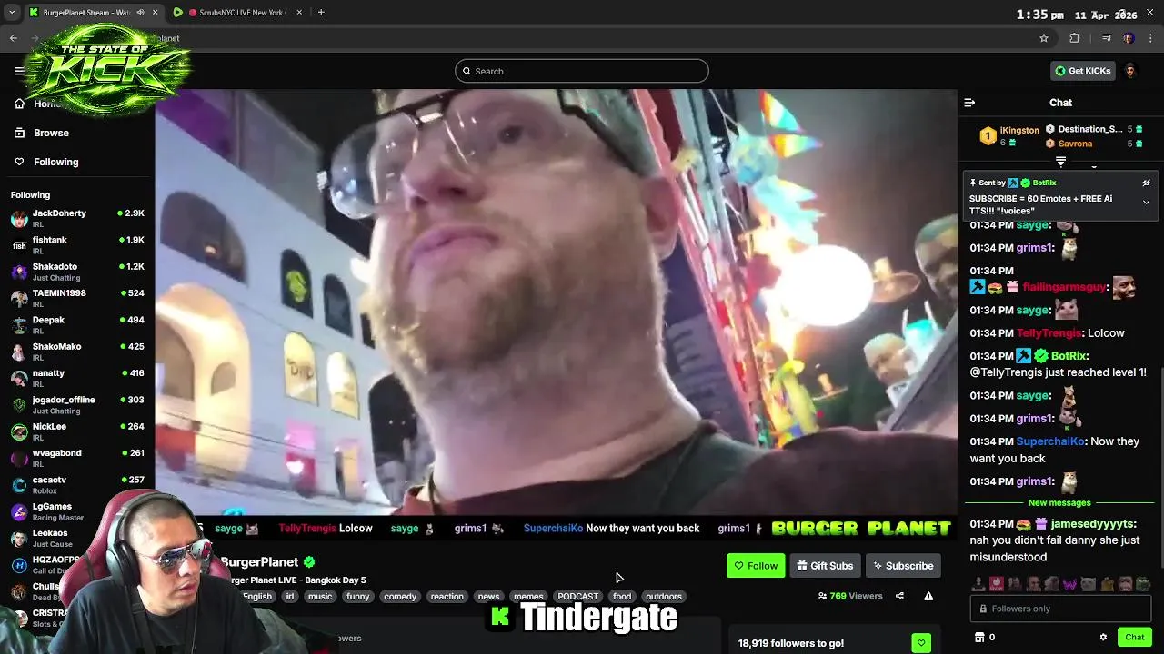Open cacaotv channel in sidebar
The height and width of the screenshot is (654, 1164).
[77, 484]
